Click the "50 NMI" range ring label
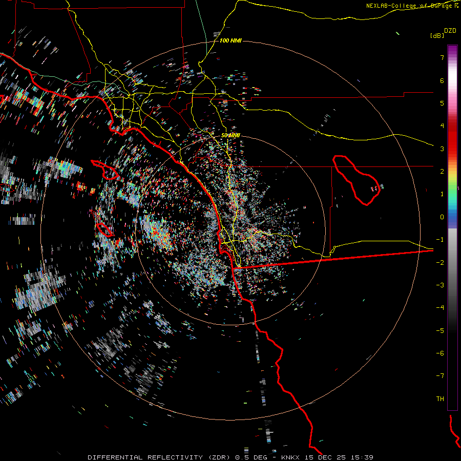Screen dimensions: 461x461 coord(230,135)
